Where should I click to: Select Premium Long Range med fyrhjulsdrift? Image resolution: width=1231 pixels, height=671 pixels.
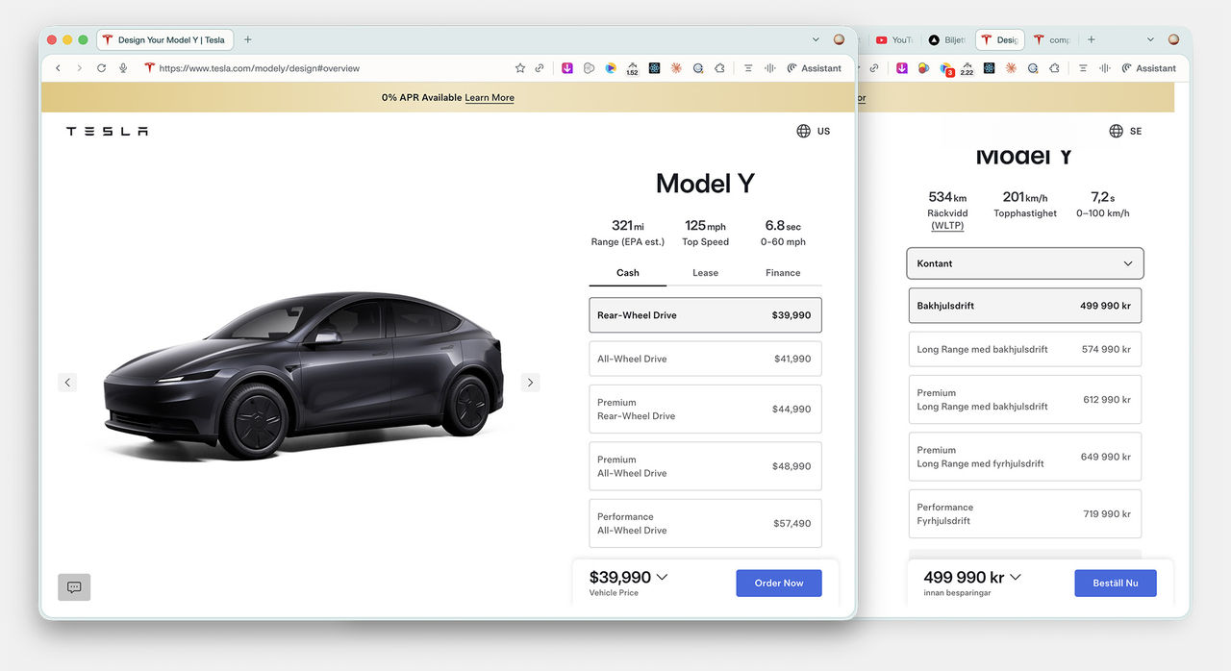tap(1025, 457)
